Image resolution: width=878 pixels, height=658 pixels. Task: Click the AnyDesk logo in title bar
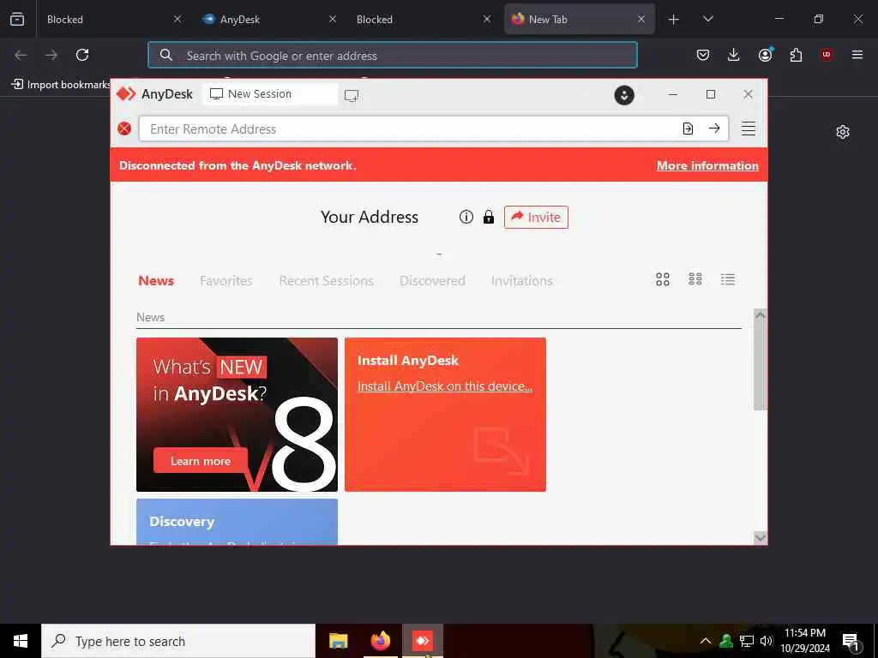(126, 94)
